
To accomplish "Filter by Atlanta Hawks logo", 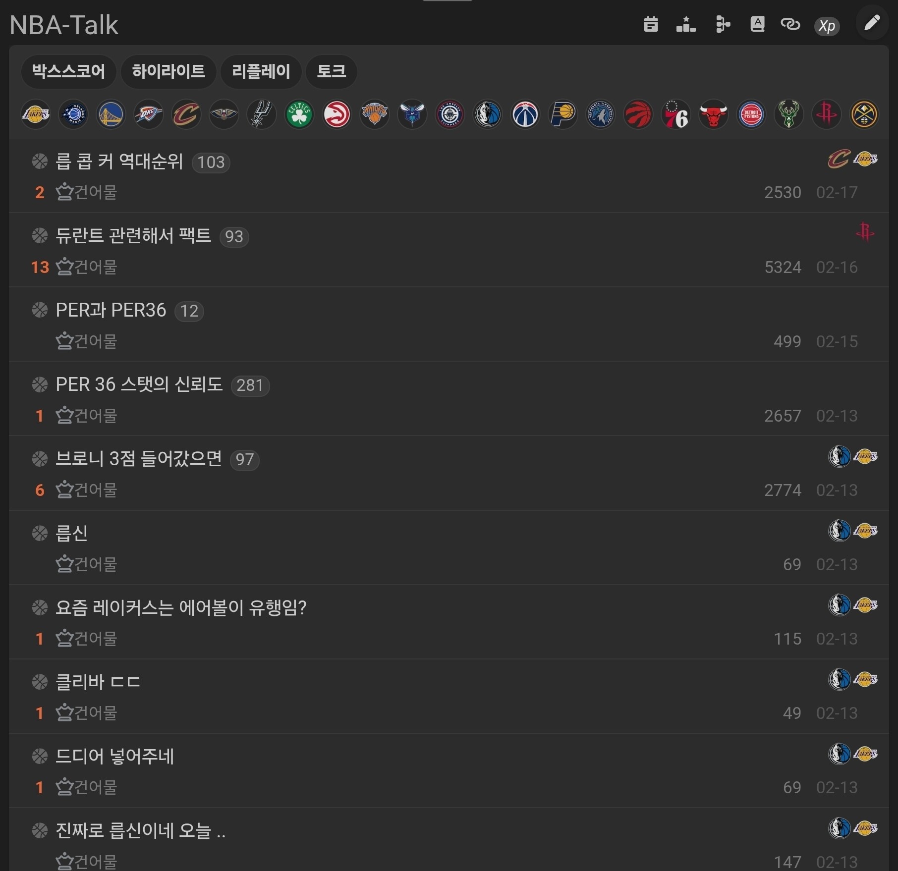I will tap(337, 114).
